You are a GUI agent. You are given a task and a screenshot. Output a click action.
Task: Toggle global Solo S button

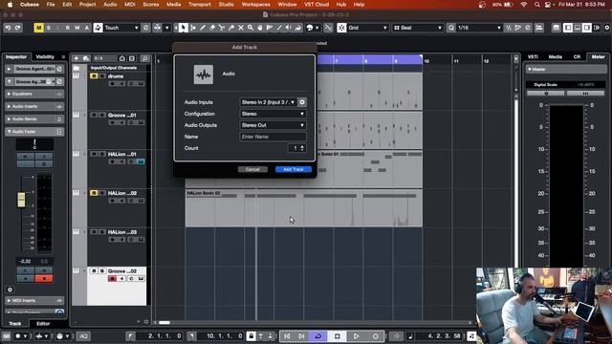(x=49, y=28)
